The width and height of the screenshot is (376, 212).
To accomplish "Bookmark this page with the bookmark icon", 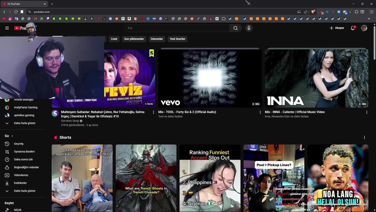I will 22,12.
